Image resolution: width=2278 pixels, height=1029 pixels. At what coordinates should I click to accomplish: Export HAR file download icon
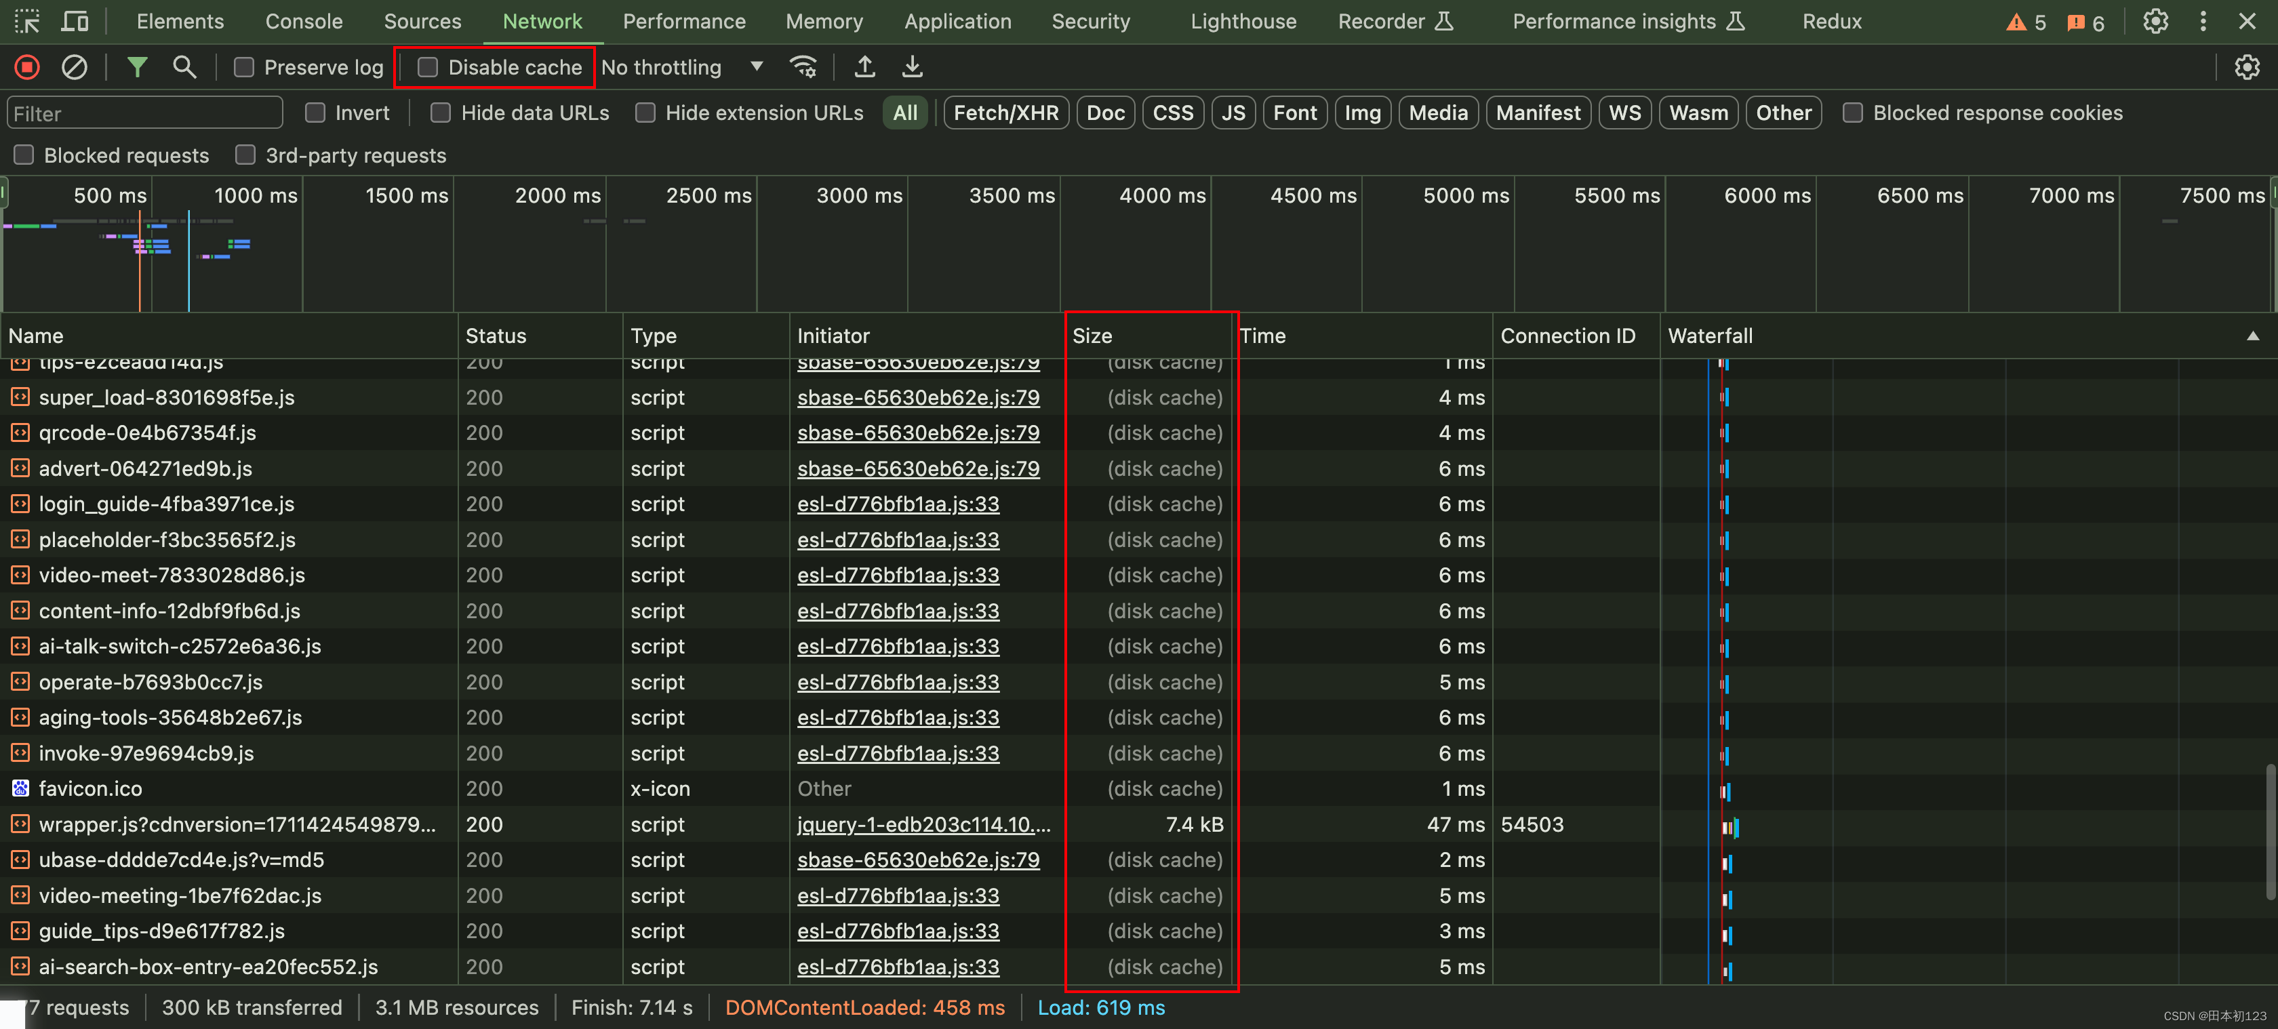click(912, 66)
